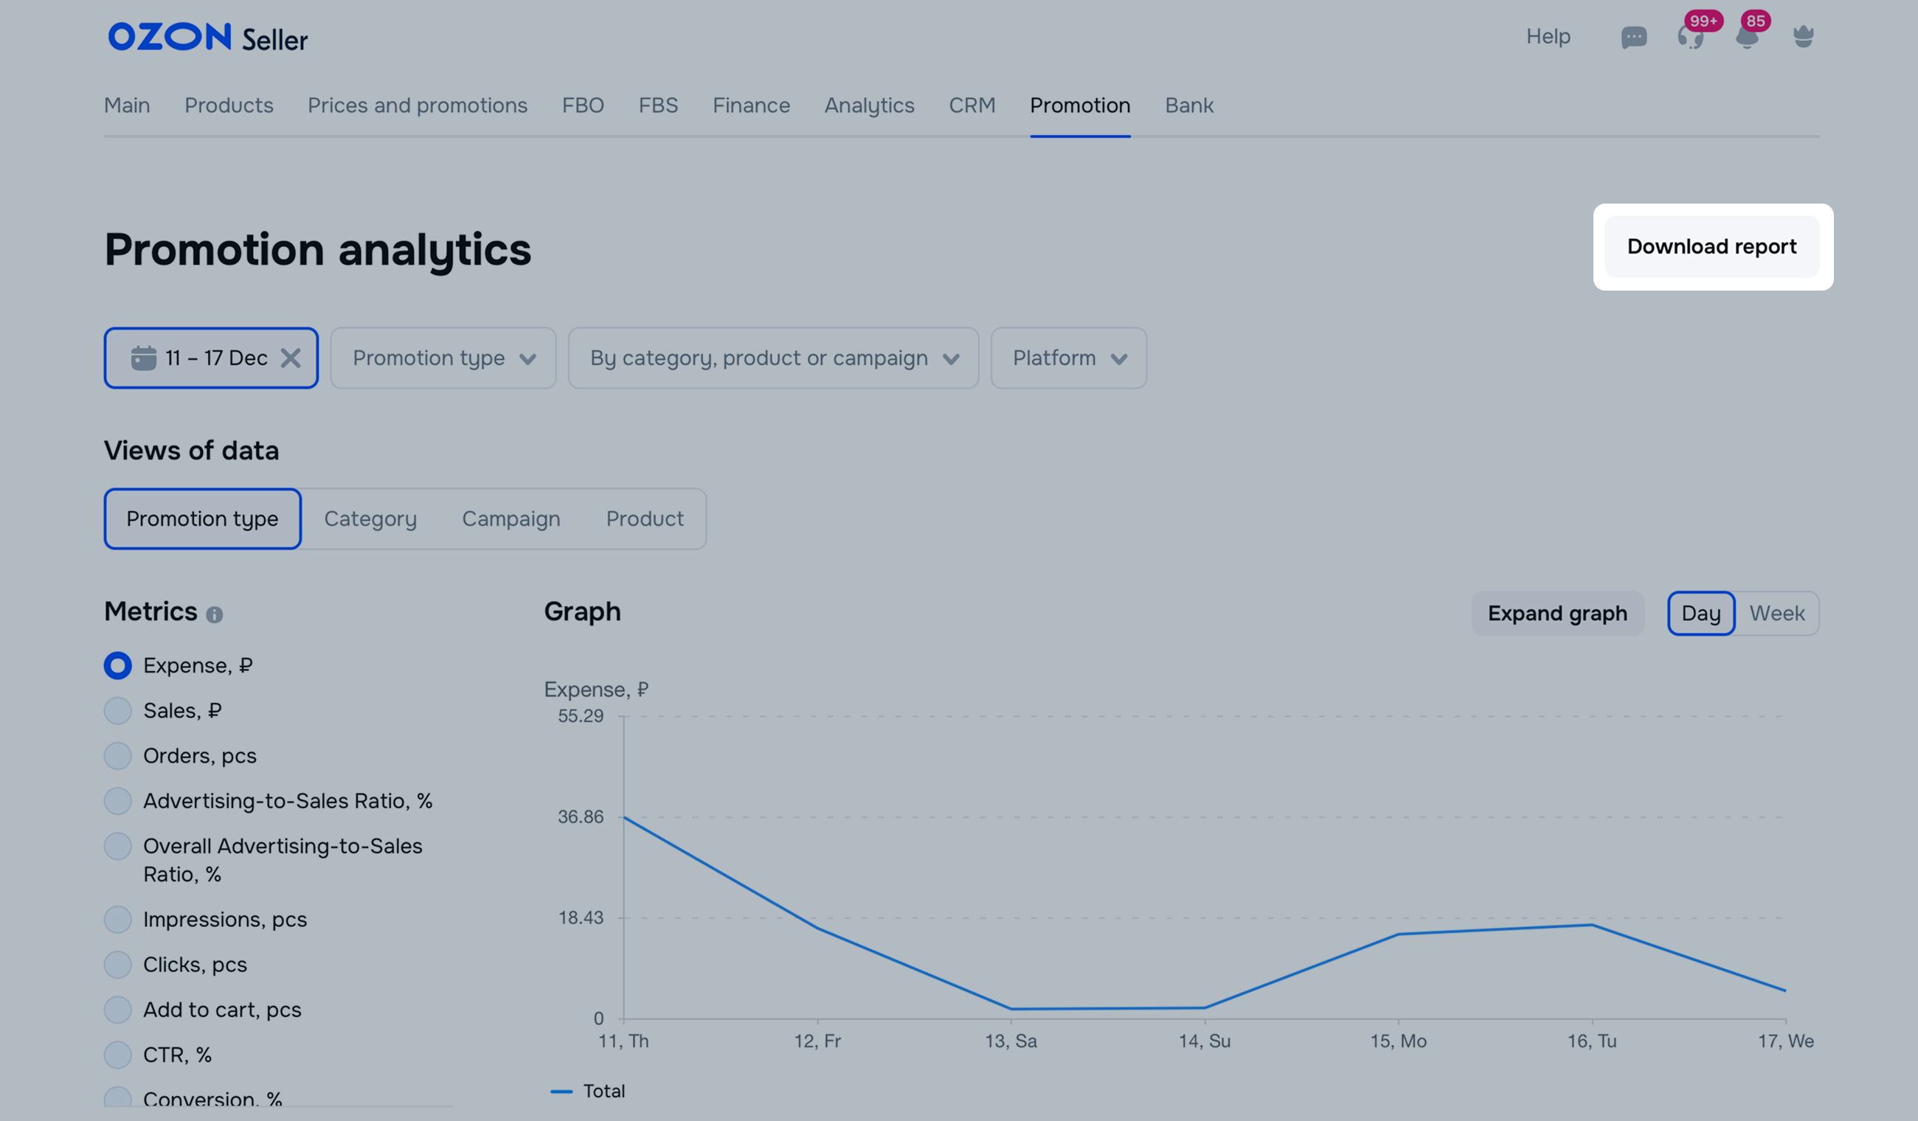1918x1121 pixels.
Task: Click the Download report button
Action: click(1711, 246)
